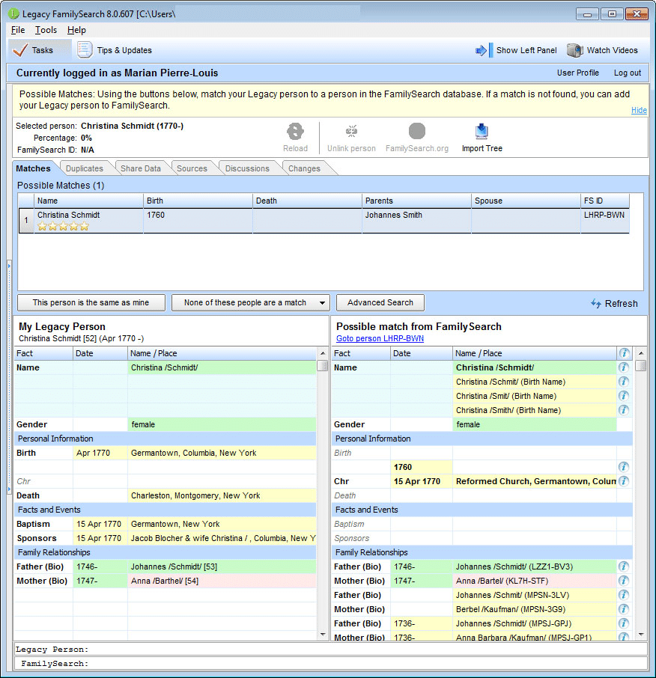Screen dimensions: 656x678
Task: Select Reformed Church, Germantown christening place
Action: [x=535, y=481]
